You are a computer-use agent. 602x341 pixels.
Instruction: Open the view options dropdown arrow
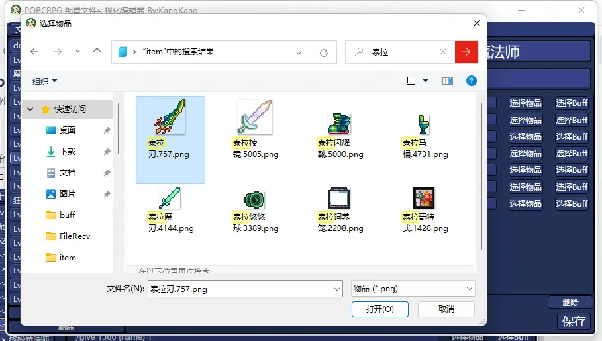[x=425, y=81]
